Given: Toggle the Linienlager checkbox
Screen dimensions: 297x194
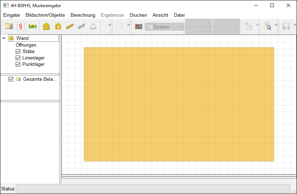Looking at the screenshot, I should click(18, 58).
